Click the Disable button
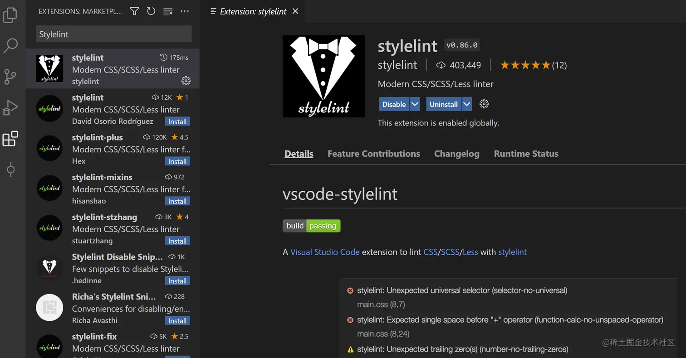Image resolution: width=686 pixels, height=358 pixels. 394,104
